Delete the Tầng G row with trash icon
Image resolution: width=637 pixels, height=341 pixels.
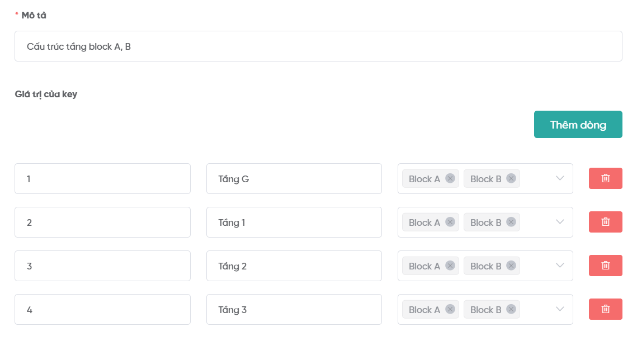tap(605, 178)
